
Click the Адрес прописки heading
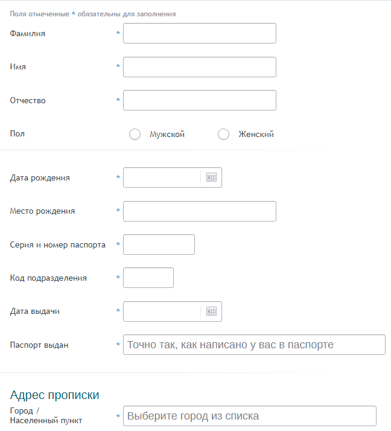[x=54, y=395]
